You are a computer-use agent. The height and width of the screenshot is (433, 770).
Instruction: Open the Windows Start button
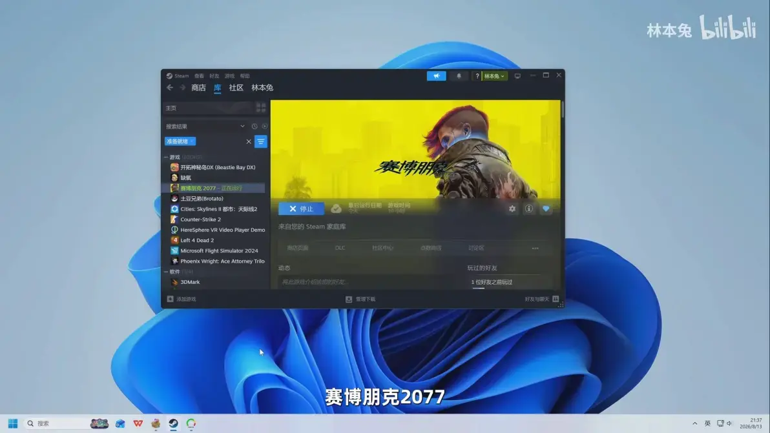tap(13, 423)
